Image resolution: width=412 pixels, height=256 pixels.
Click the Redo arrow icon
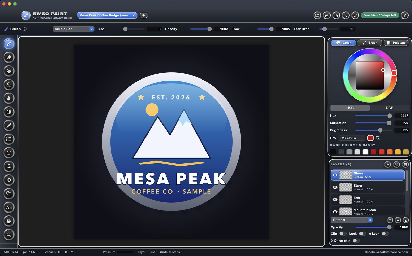click(355, 15)
